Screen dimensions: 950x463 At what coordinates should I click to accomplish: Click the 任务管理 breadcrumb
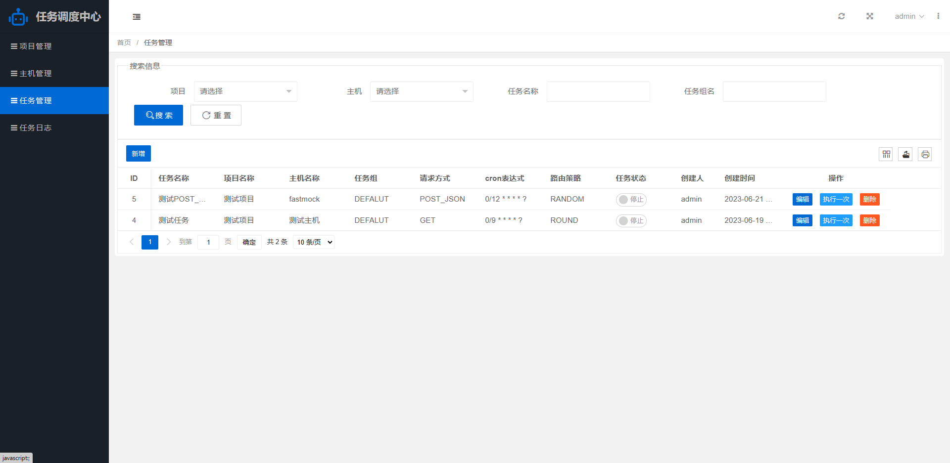point(158,42)
